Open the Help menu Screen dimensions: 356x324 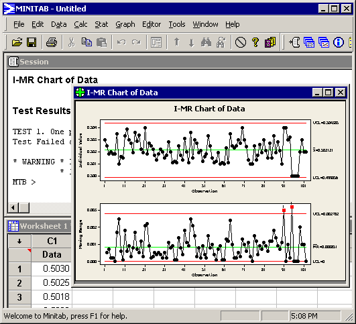(232, 24)
